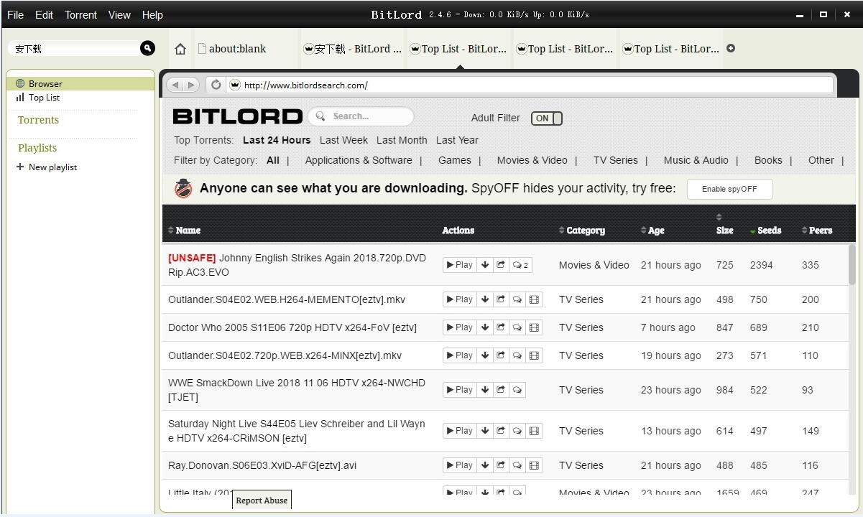The height and width of the screenshot is (517, 863).
Task: Toggle the Seeds column sort order
Action: click(751, 230)
